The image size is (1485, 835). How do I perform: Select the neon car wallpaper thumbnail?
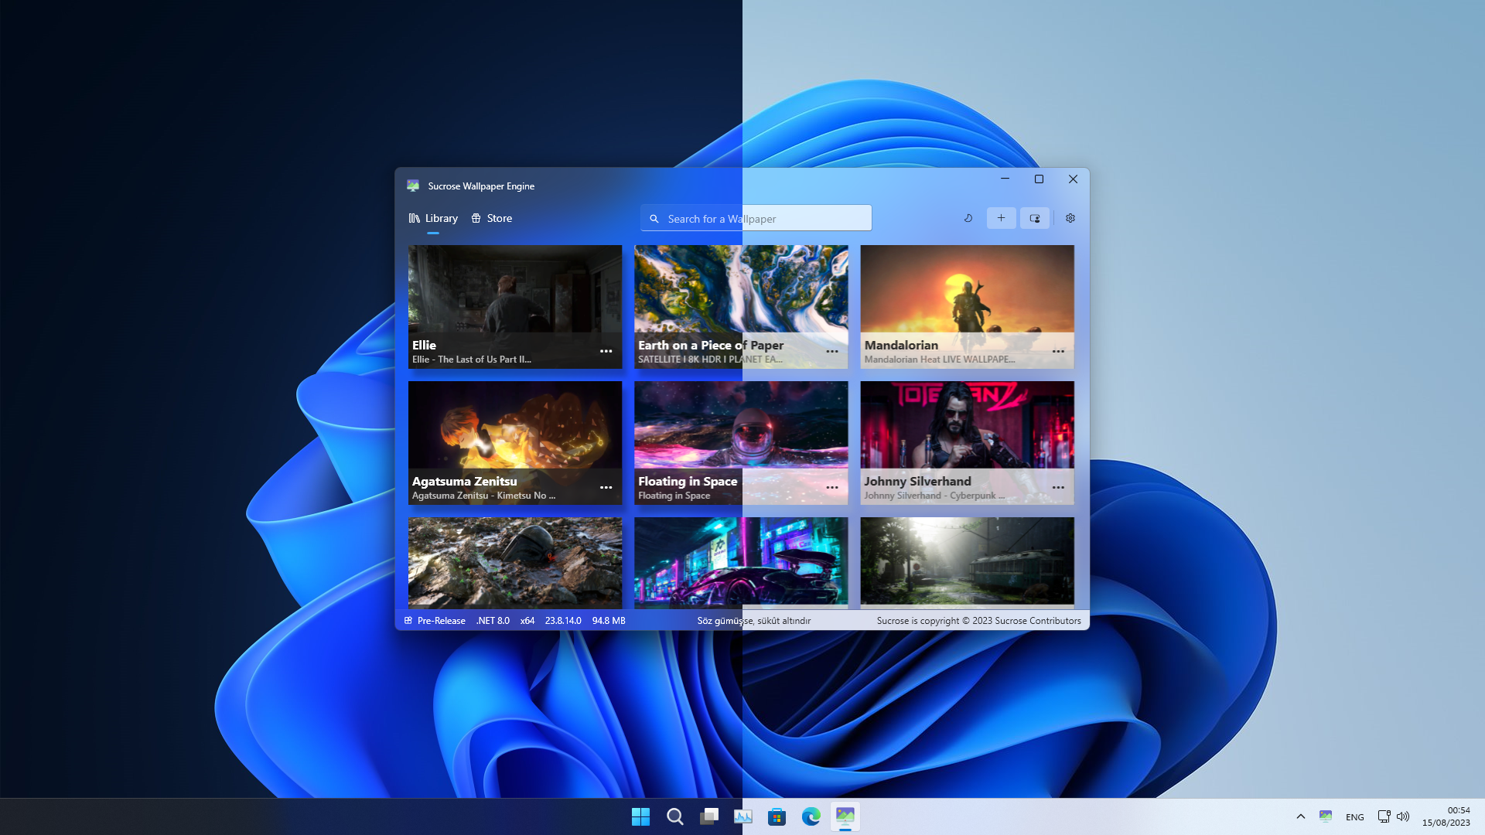coord(740,561)
